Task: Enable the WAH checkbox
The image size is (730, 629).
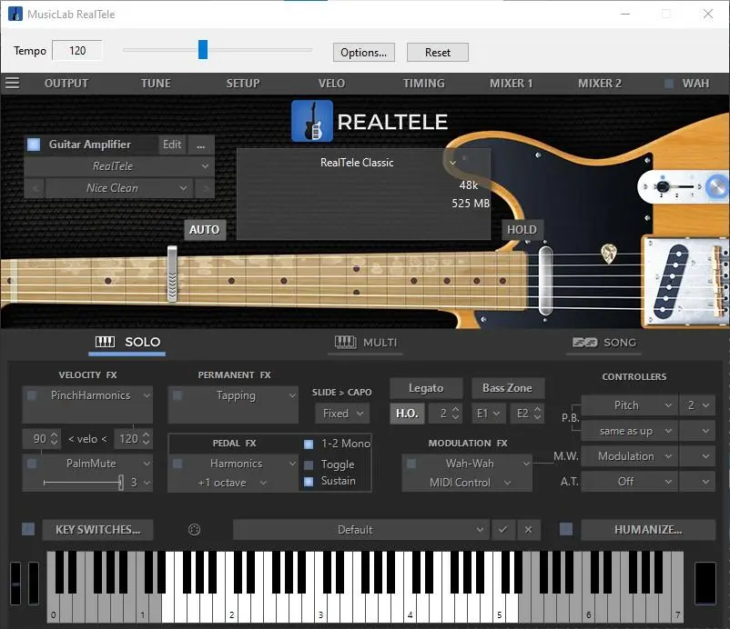Action: 669,84
